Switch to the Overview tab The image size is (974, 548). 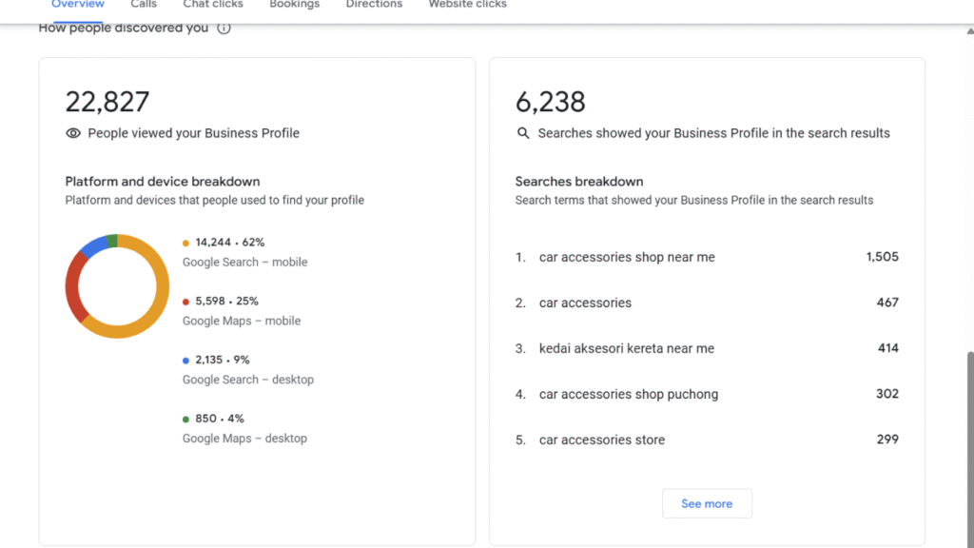(78, 5)
